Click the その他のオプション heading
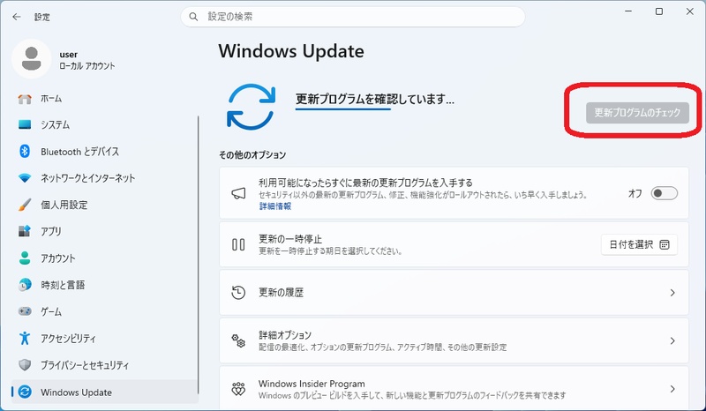Screen dimensions: 706x411 pos(252,155)
